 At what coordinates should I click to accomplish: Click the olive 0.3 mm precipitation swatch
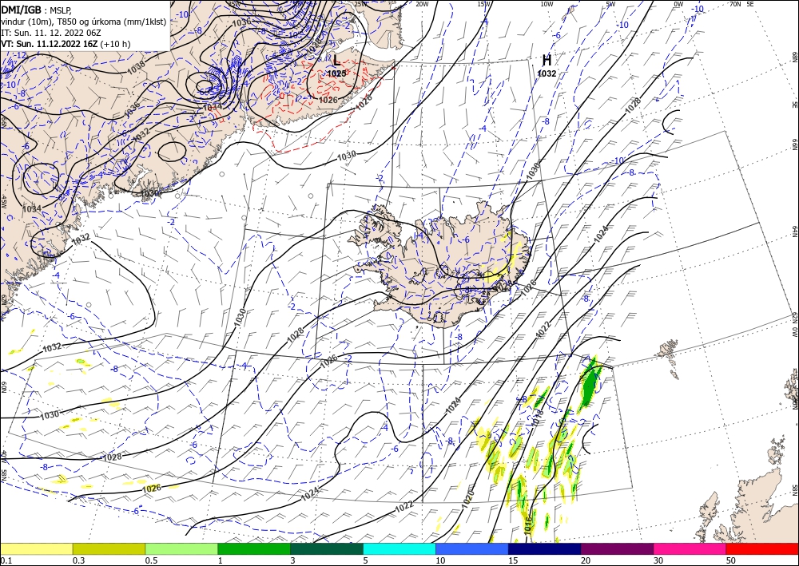(x=109, y=548)
